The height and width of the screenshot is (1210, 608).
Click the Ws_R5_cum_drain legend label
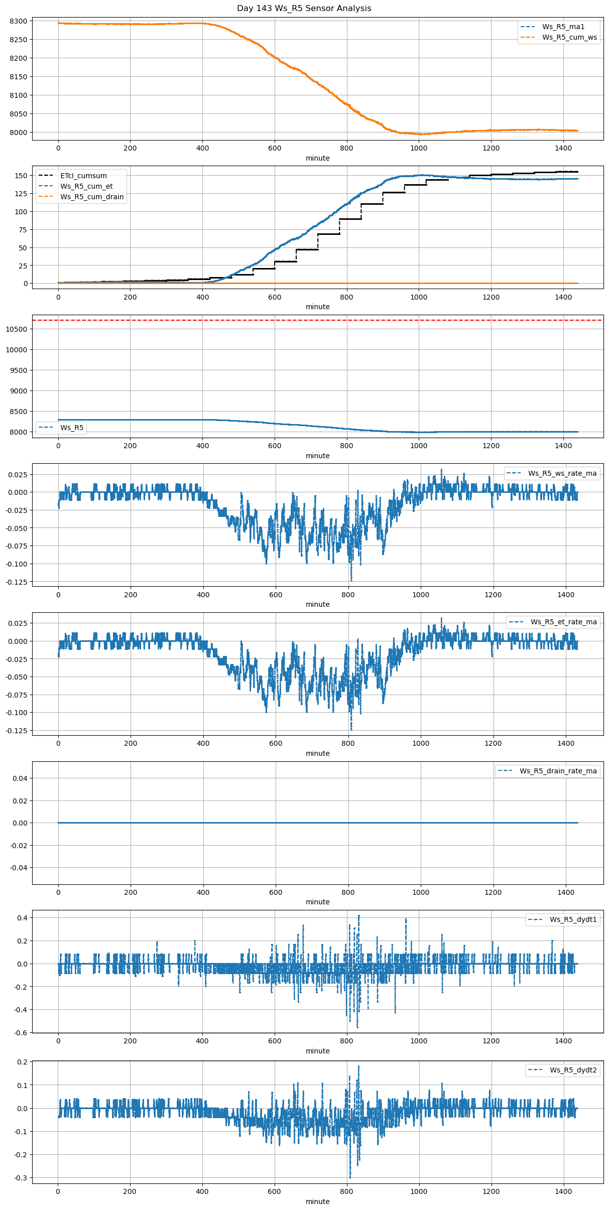pos(92,197)
